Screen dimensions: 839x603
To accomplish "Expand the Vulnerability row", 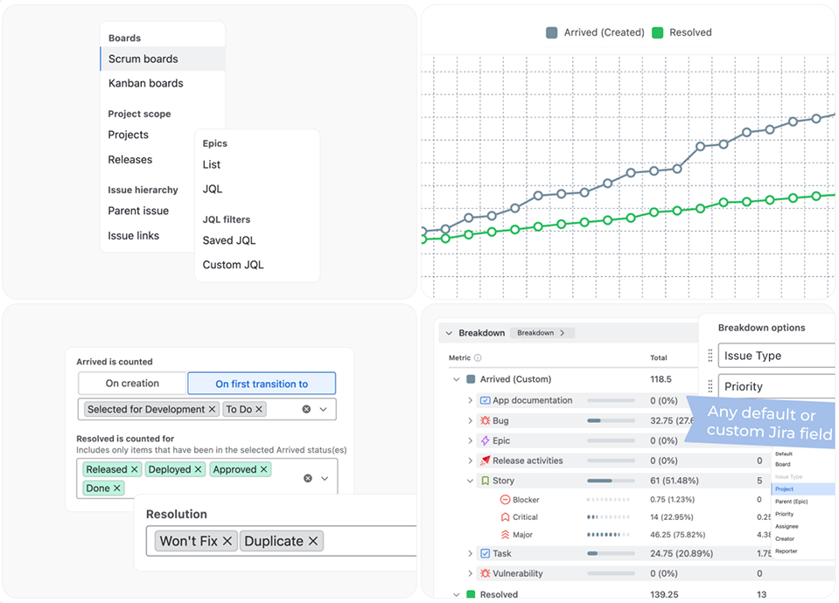I will (471, 573).
